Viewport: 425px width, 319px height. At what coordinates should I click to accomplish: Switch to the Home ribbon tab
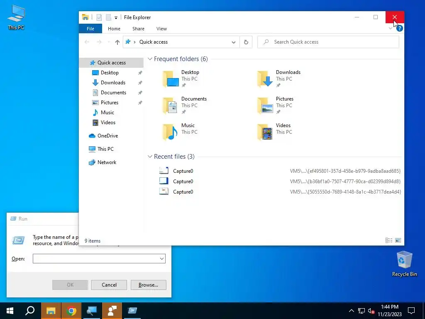(114, 29)
